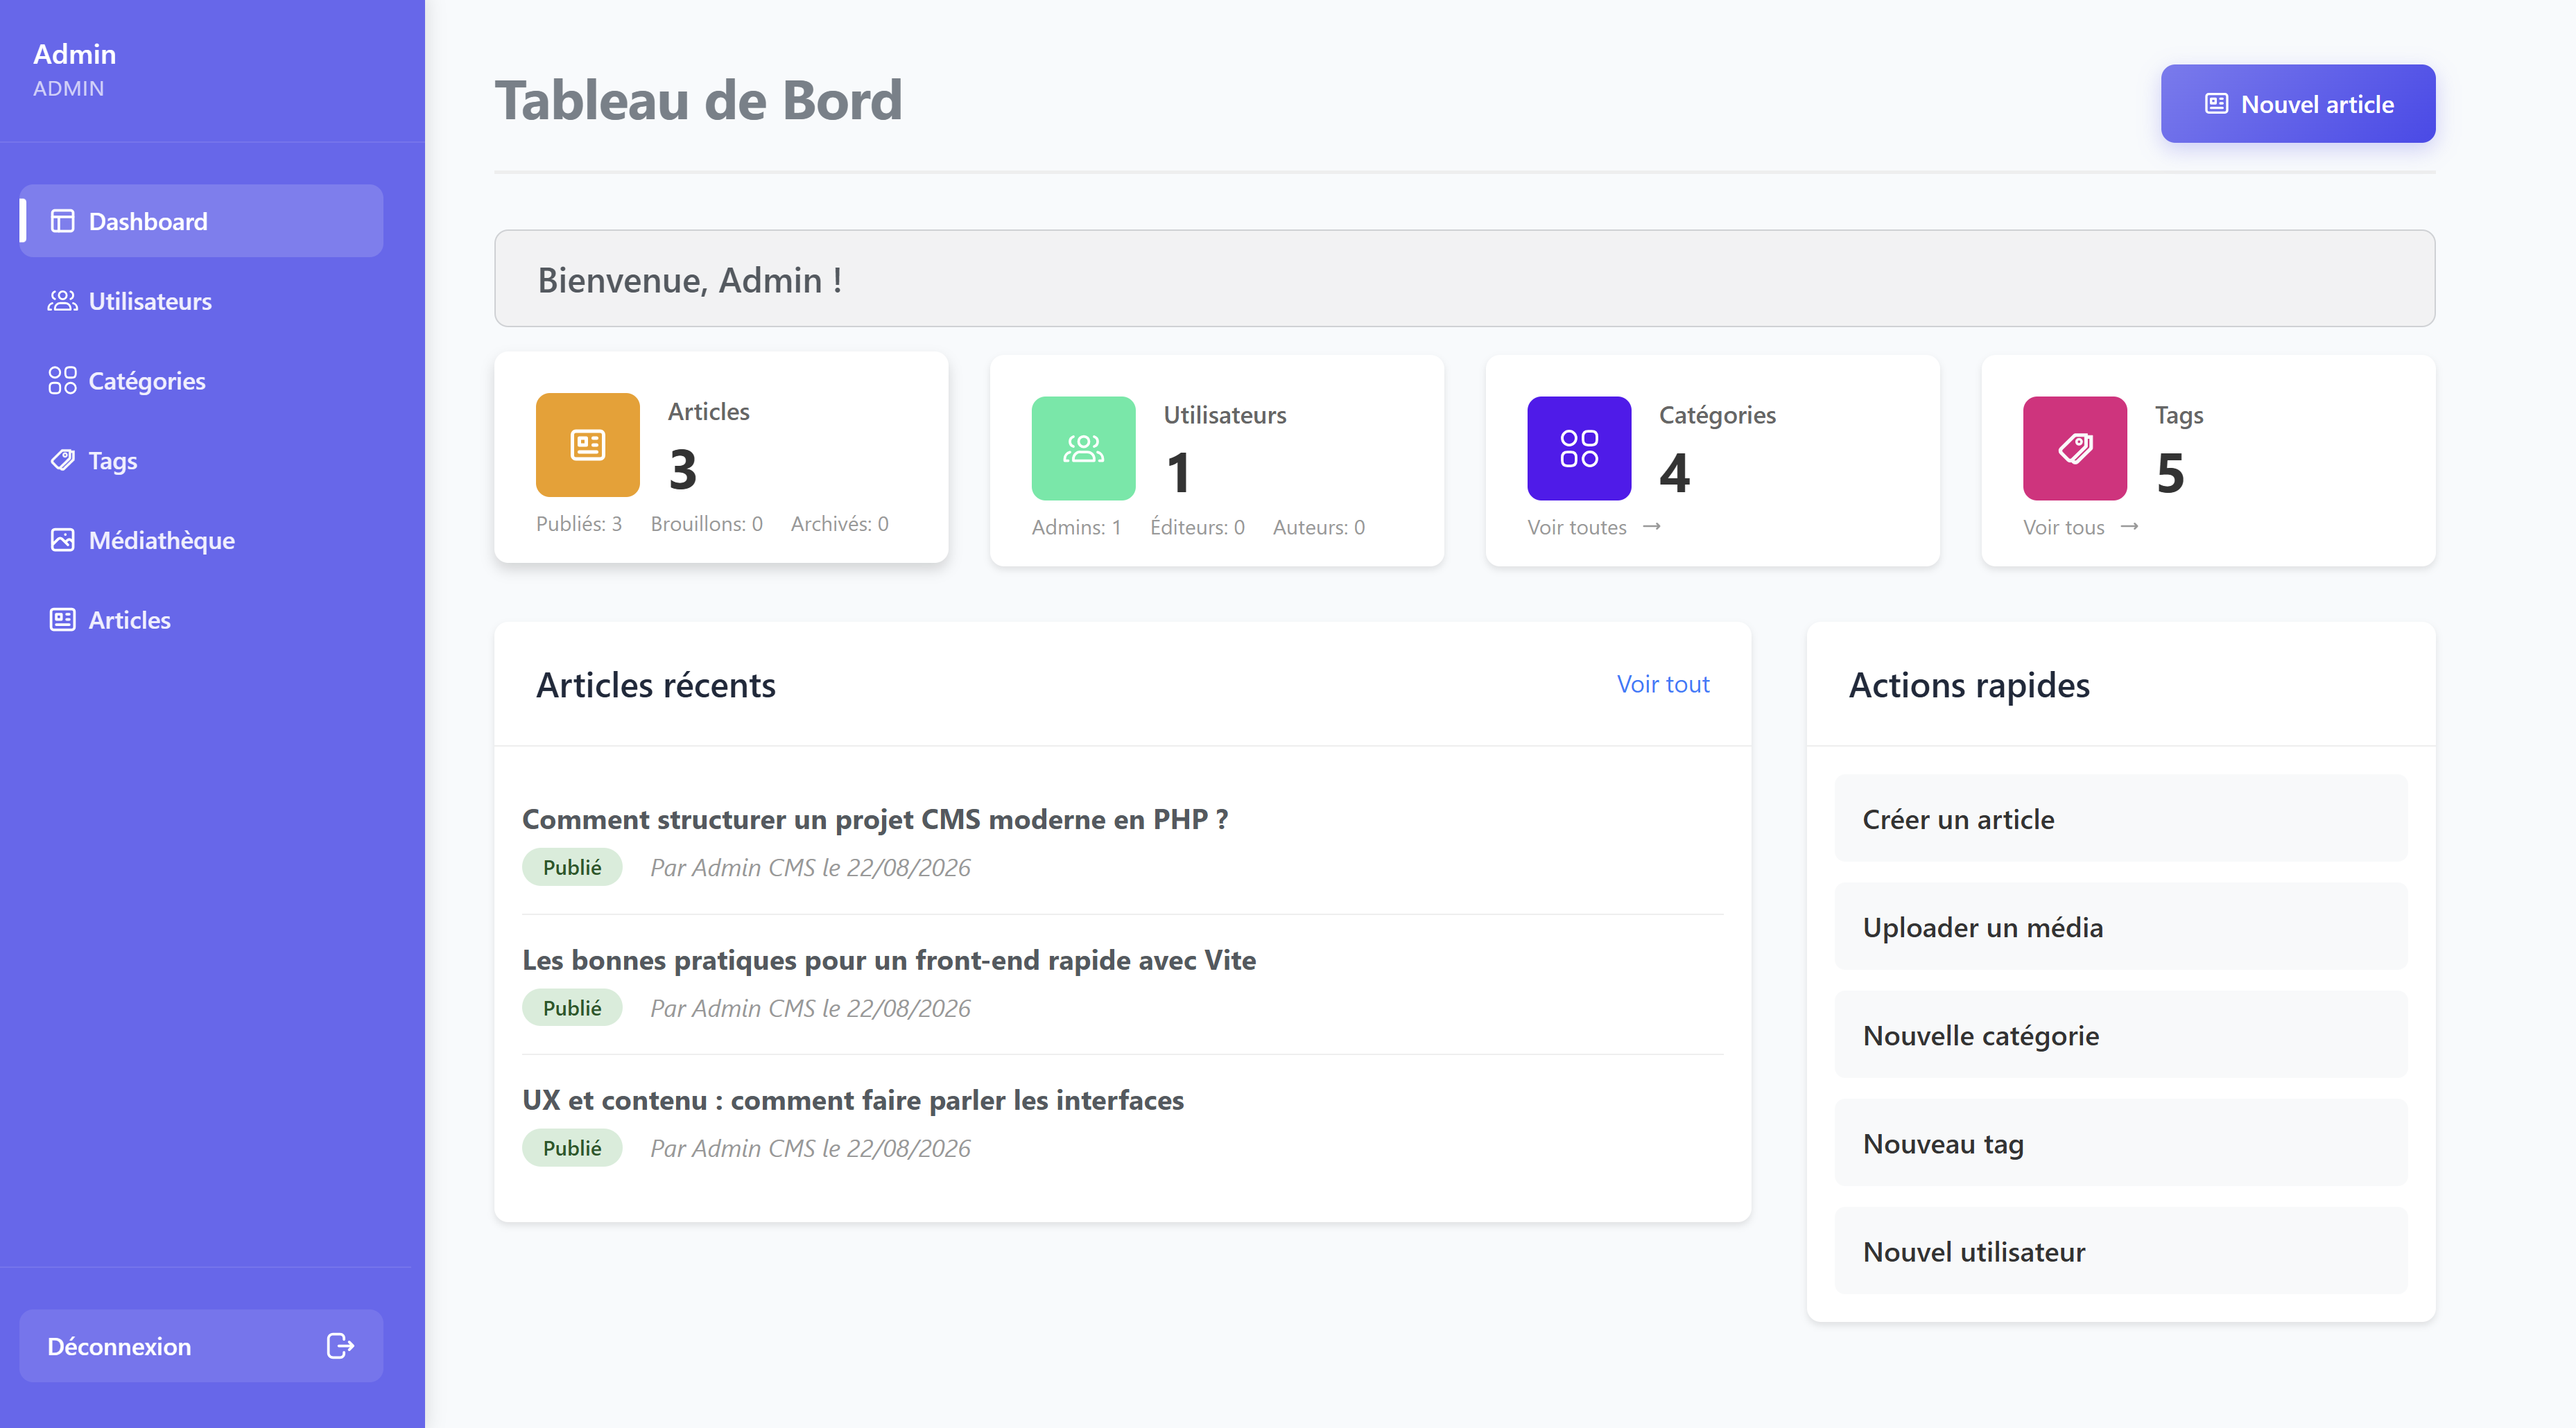Click the Déconnexion button
Screen dimensions: 2576x1428
point(201,1346)
